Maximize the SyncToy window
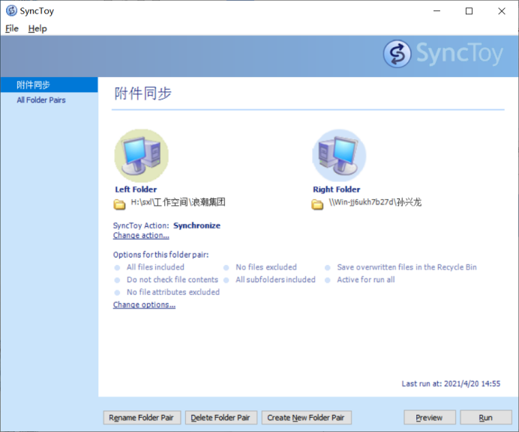 tap(469, 11)
